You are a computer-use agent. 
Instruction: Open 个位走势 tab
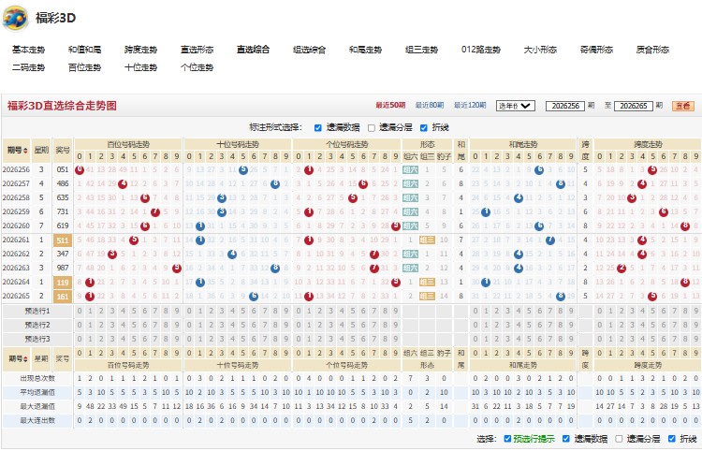tap(197, 67)
